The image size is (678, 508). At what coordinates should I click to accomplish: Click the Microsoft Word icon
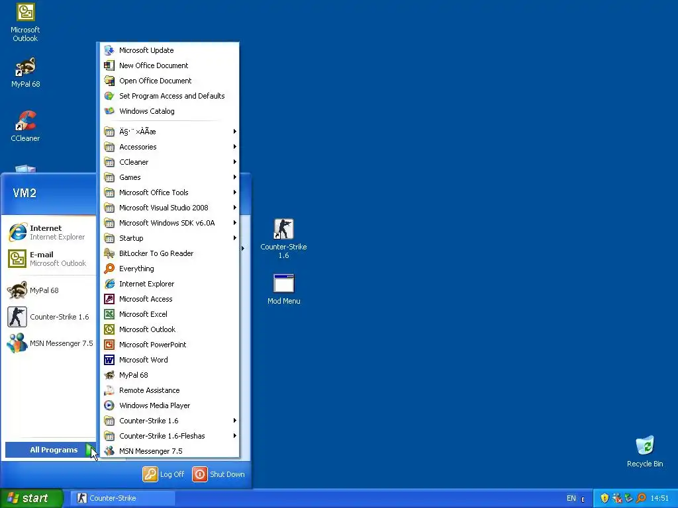(109, 360)
